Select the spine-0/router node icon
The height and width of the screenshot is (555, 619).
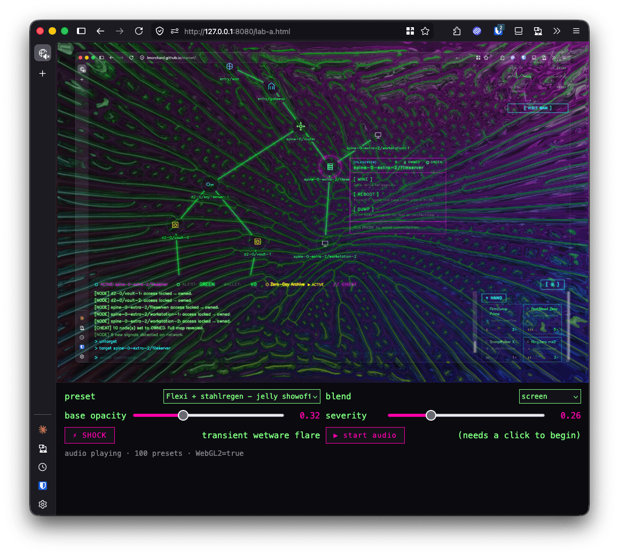pos(300,126)
